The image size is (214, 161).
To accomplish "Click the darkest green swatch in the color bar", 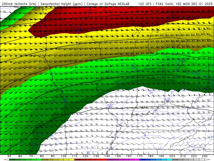I will (12, 160).
